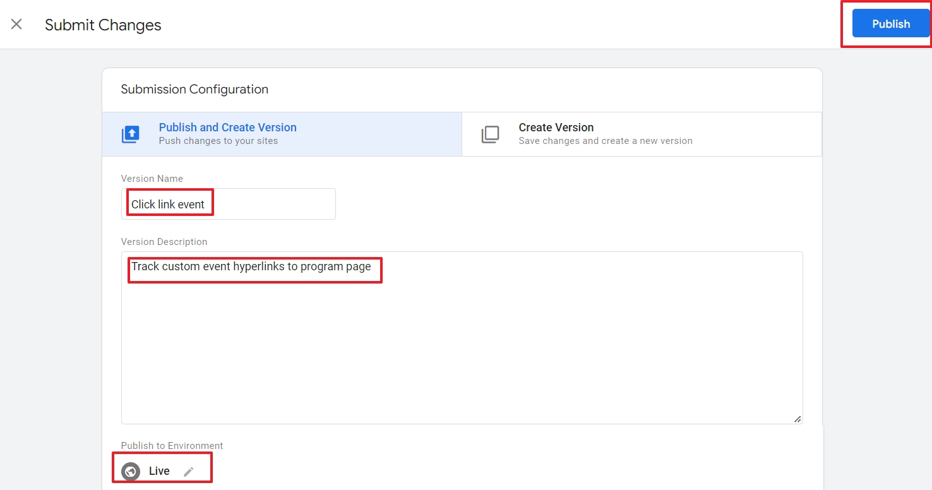The height and width of the screenshot is (490, 932).
Task: Edit the Live environment with pencil icon
Action: tap(188, 471)
